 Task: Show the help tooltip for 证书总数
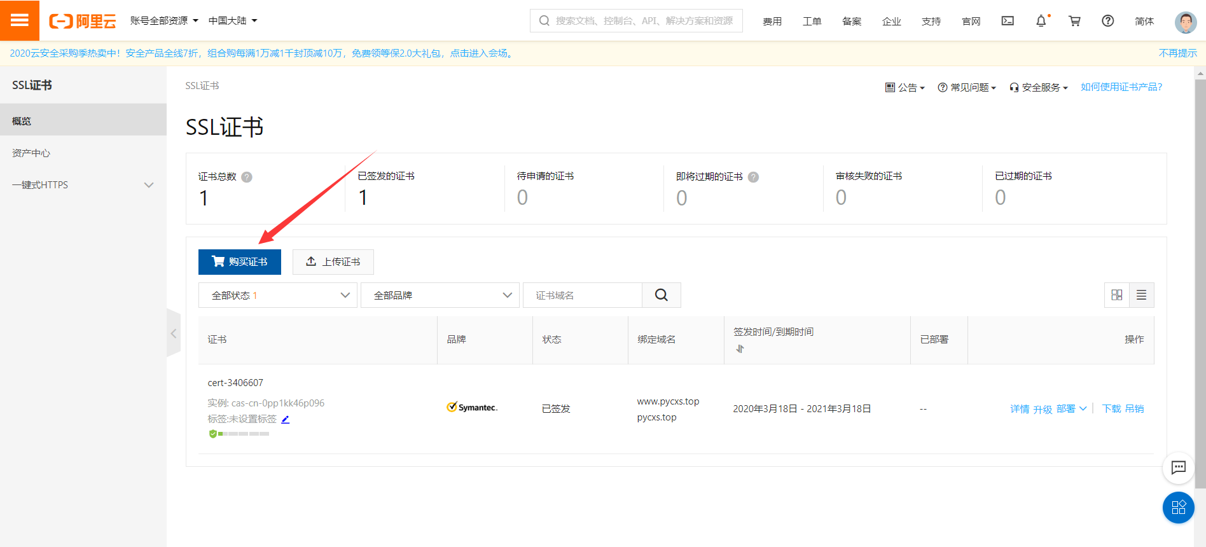(x=247, y=177)
